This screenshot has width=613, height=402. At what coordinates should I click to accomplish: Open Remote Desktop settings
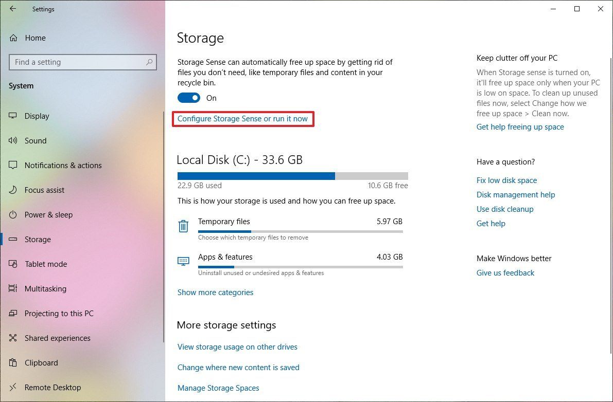pos(52,387)
